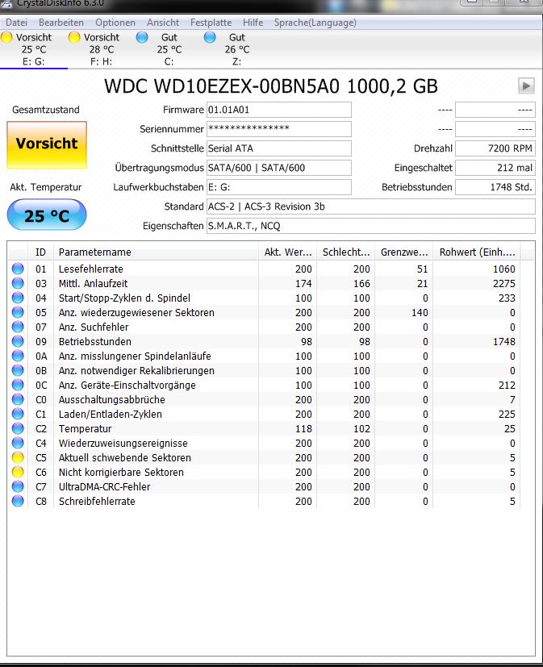Click the status icon for Temperatur row
The height and width of the screenshot is (667, 543).
18,428
